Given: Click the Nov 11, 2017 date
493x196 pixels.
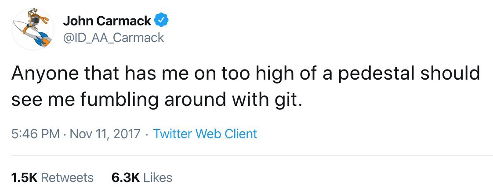Looking at the screenshot, I should [x=105, y=133].
